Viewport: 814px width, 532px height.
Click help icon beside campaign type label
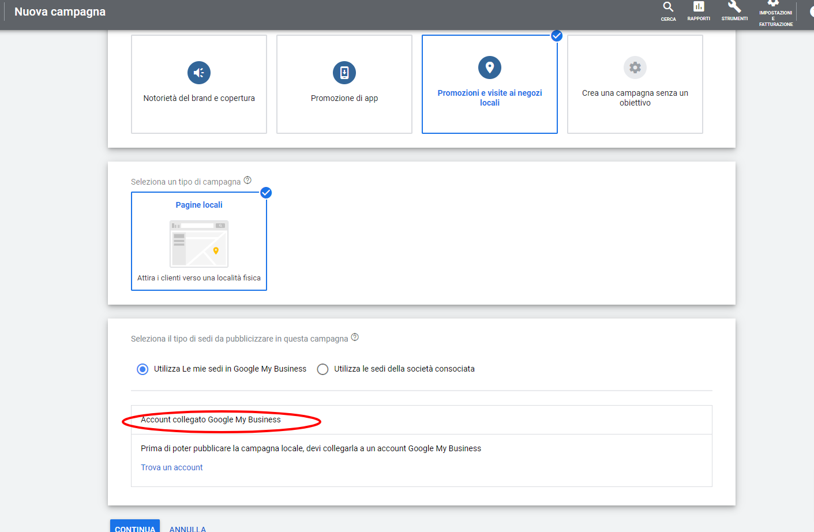tap(247, 181)
